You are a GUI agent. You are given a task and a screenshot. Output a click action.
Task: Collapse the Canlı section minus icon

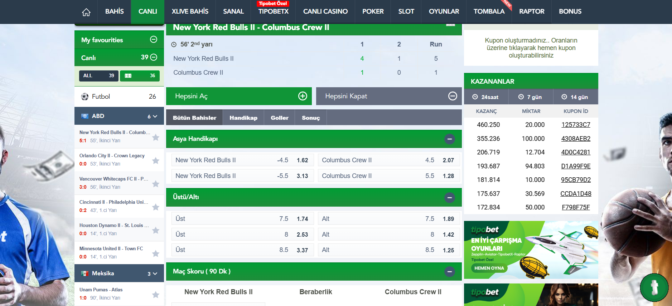[x=154, y=57]
